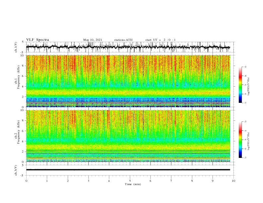Click time axis tick label "4"
Viewport: 263px width, 203px height.
tap(109, 181)
